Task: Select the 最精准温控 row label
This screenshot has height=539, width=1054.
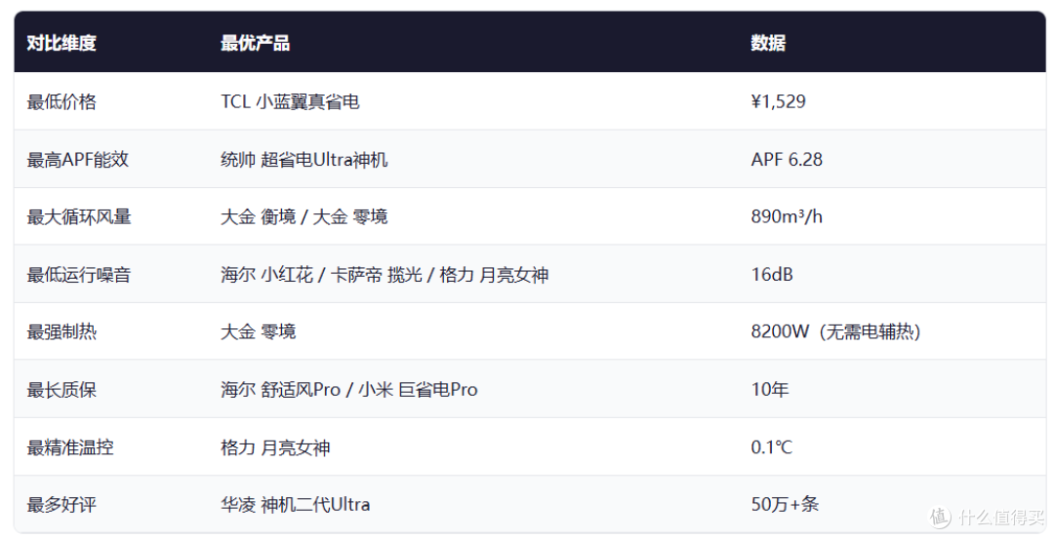Action: [x=70, y=447]
